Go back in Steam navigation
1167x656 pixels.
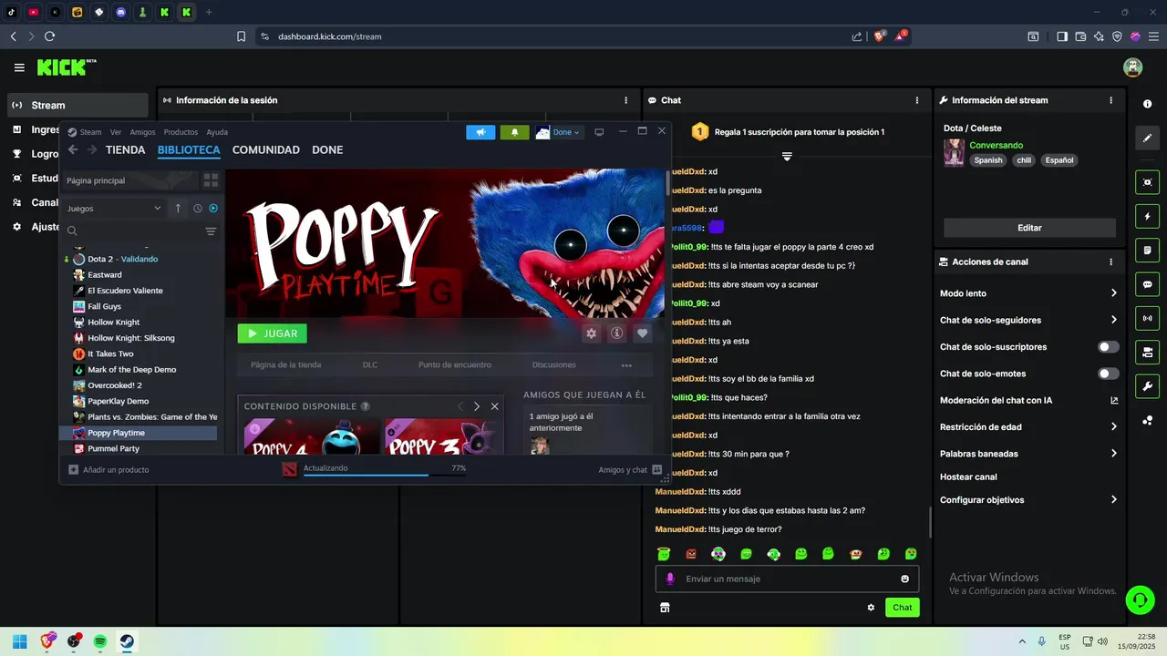[x=73, y=149]
